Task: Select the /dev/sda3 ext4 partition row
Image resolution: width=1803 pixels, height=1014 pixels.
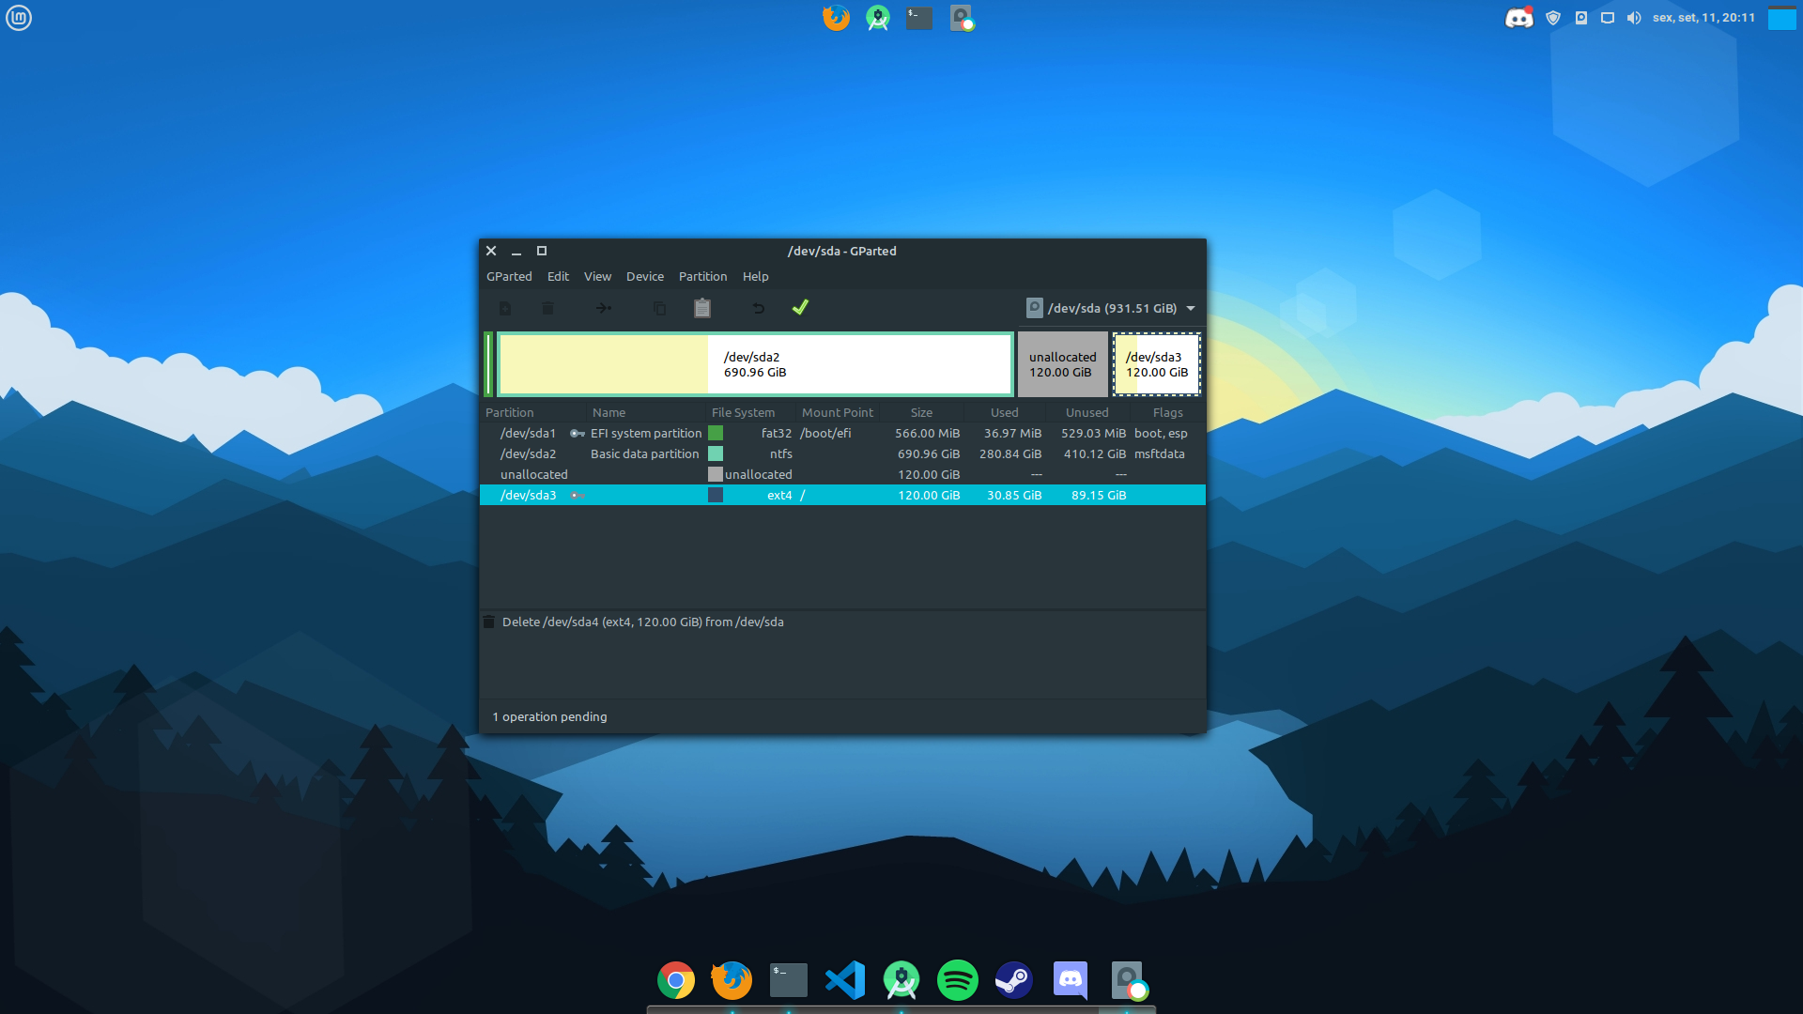Action: (842, 495)
